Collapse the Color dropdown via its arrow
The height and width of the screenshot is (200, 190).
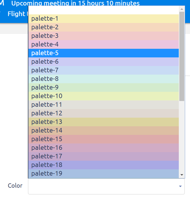click(x=180, y=187)
